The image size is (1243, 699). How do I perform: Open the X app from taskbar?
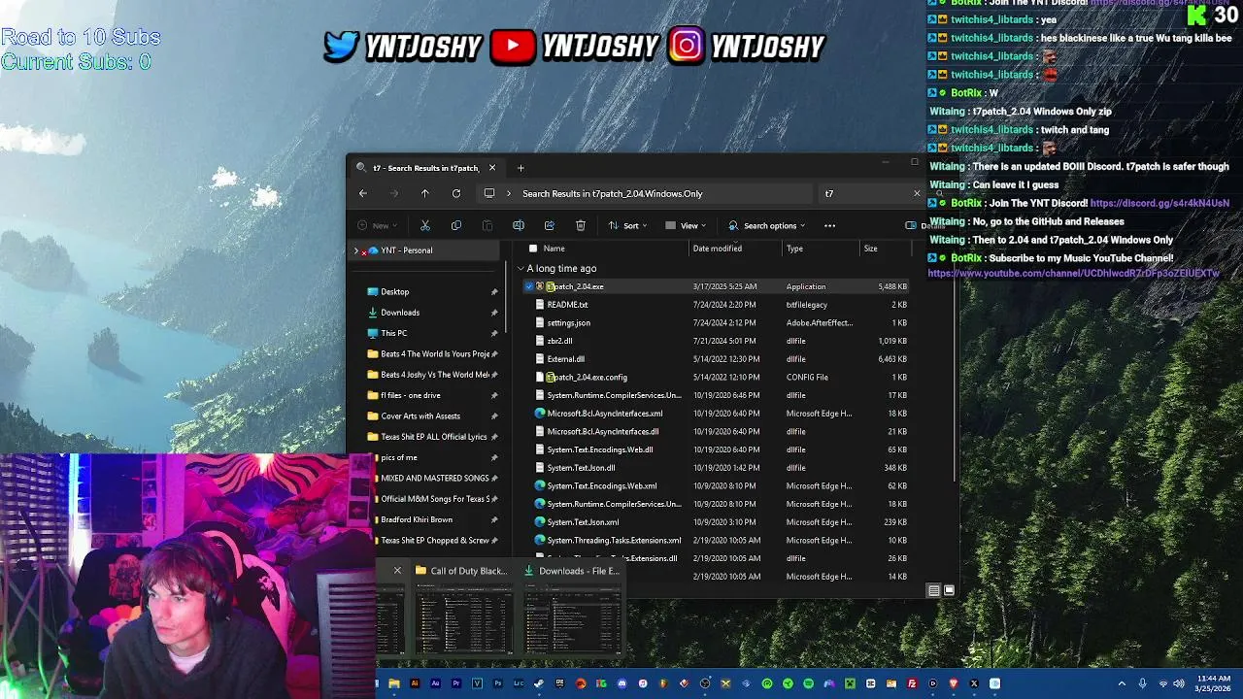(x=974, y=683)
